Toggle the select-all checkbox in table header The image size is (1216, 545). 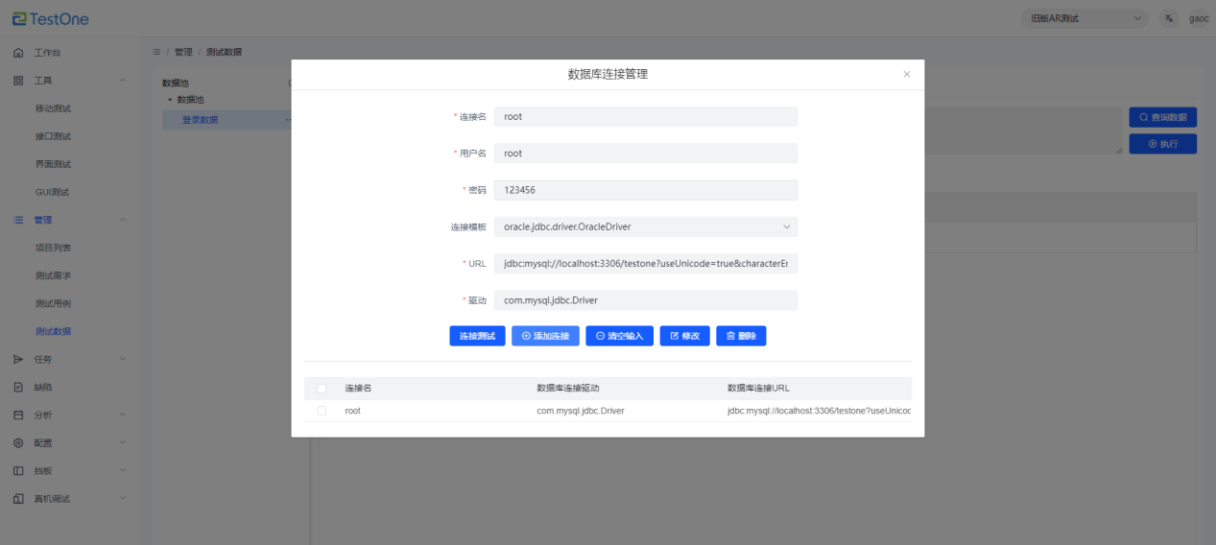tap(322, 389)
